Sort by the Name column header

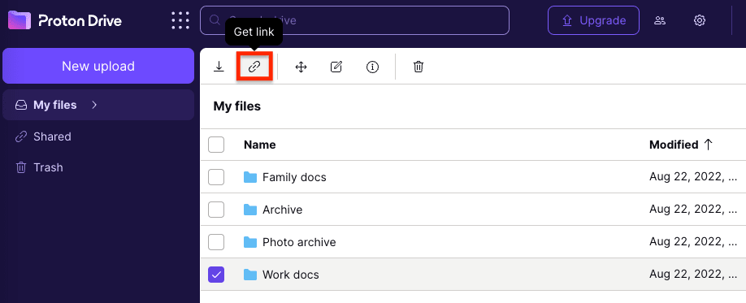260,145
